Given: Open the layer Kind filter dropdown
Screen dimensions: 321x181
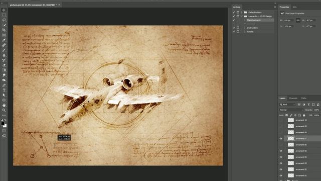Looking at the screenshot, I should pyautogui.click(x=287, y=105).
